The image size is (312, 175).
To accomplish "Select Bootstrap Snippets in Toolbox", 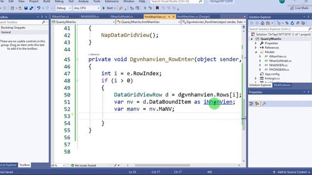I will coord(24,28).
